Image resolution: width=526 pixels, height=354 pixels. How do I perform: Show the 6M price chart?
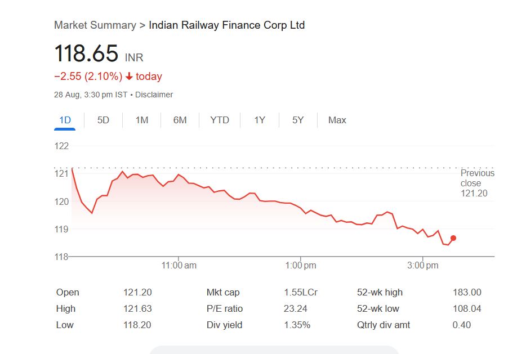pos(180,120)
